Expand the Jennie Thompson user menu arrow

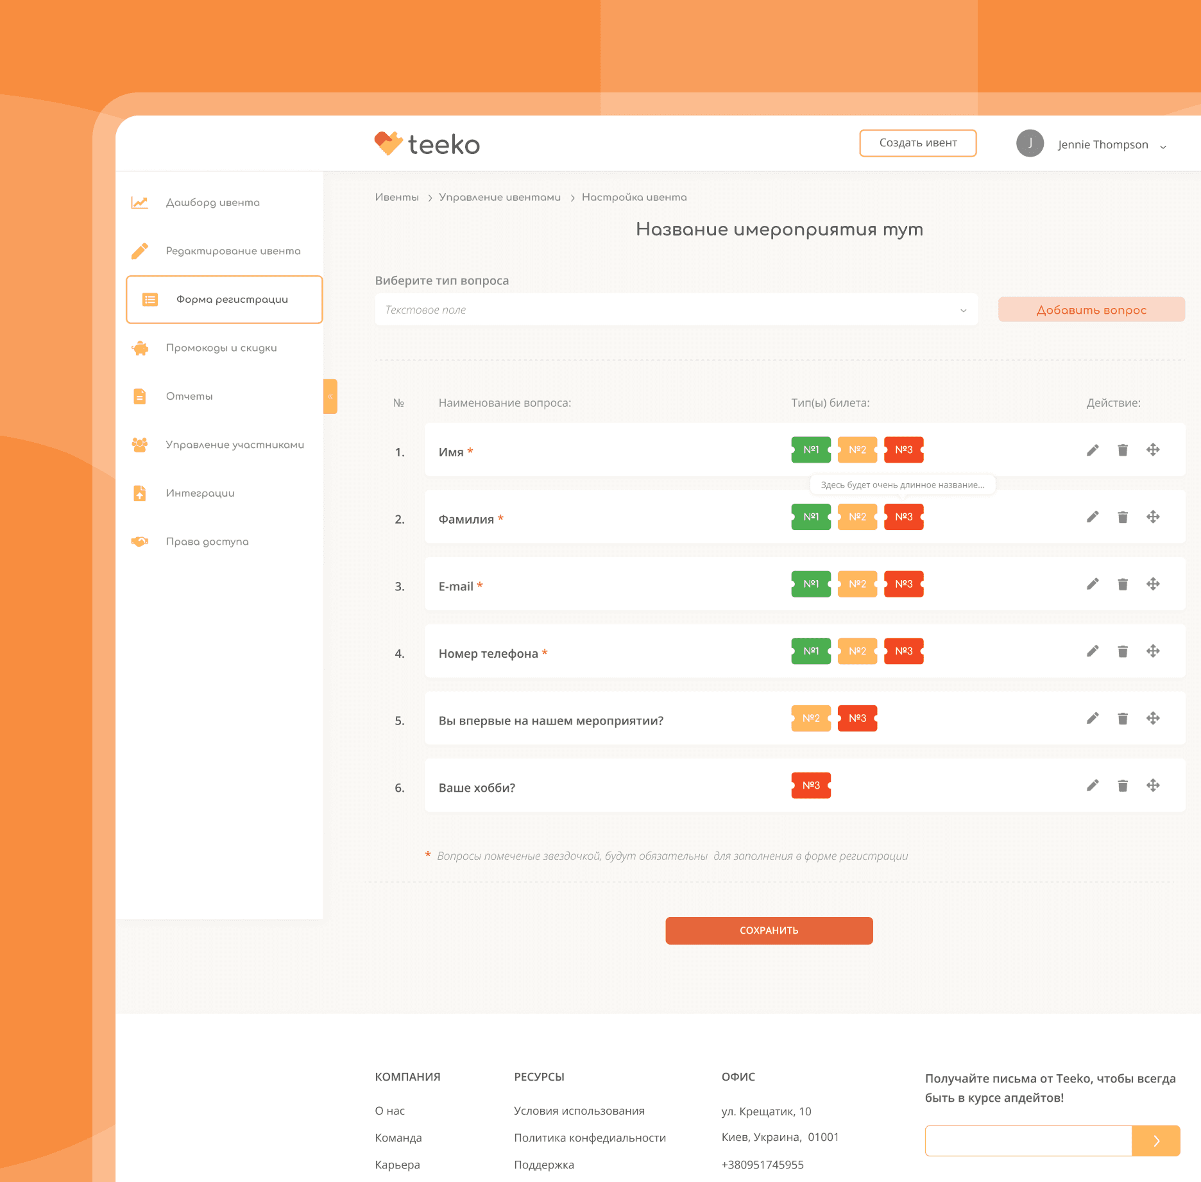pos(1163,146)
